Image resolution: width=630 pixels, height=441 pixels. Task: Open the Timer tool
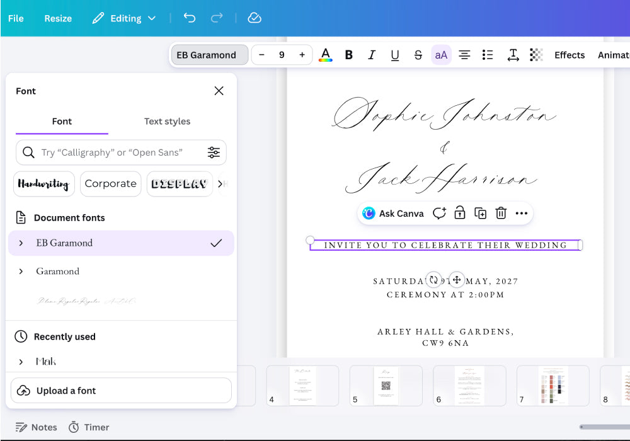[x=89, y=427]
